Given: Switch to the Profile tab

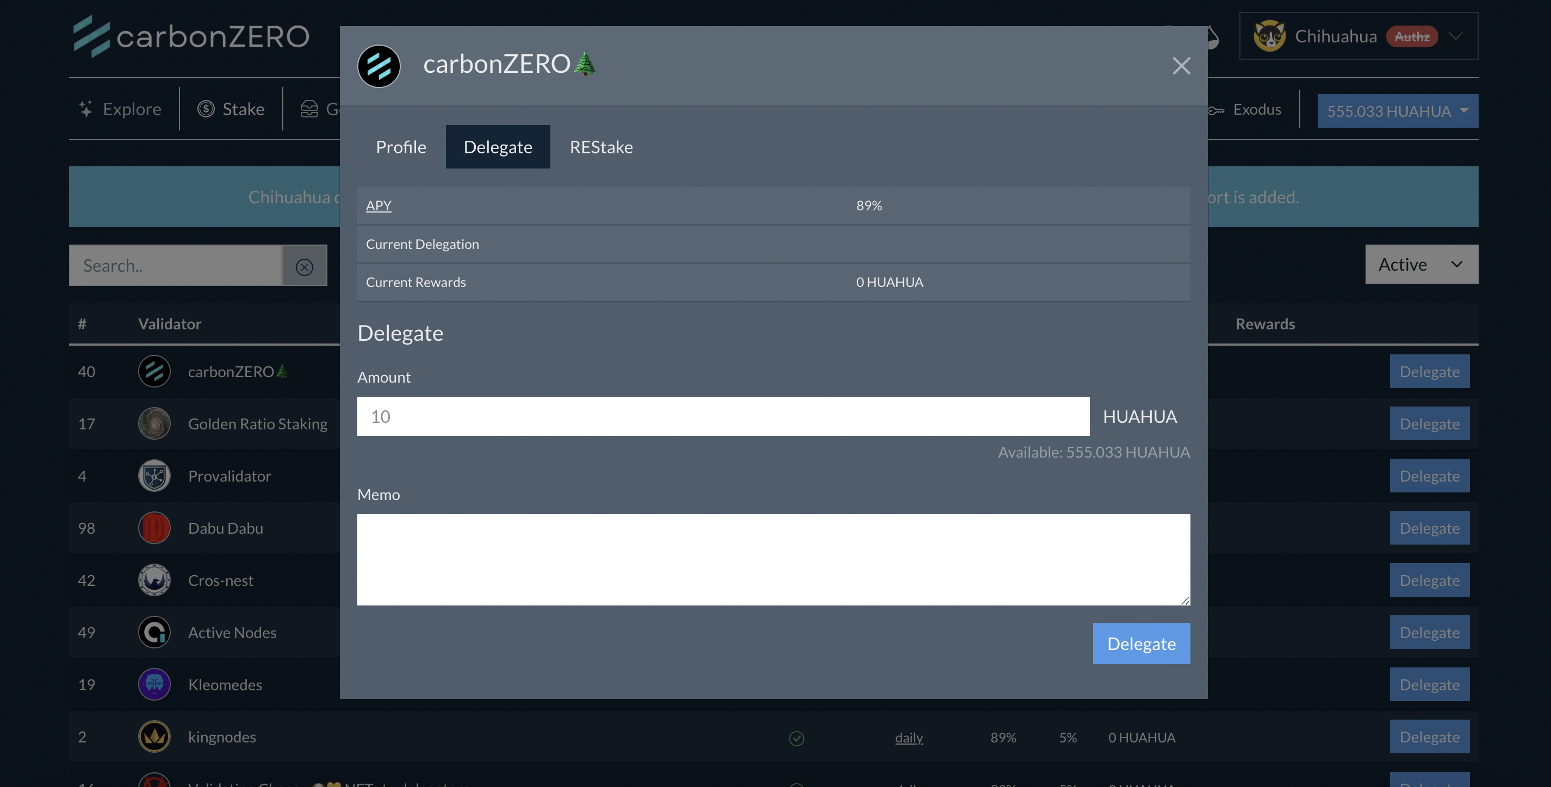Looking at the screenshot, I should (x=401, y=147).
